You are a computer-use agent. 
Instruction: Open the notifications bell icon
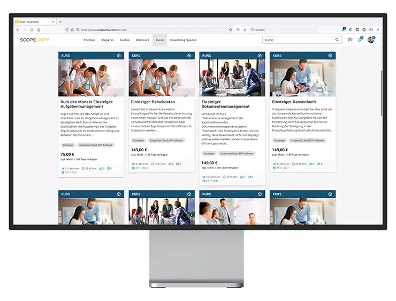click(360, 40)
